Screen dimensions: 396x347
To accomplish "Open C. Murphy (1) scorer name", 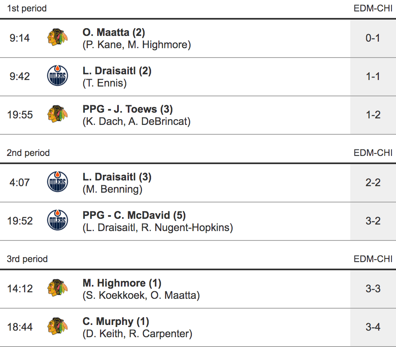I will pos(116,321).
